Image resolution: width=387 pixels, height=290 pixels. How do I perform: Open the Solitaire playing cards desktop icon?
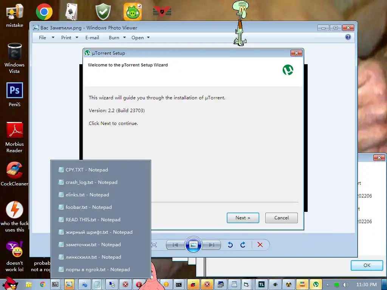point(71,11)
